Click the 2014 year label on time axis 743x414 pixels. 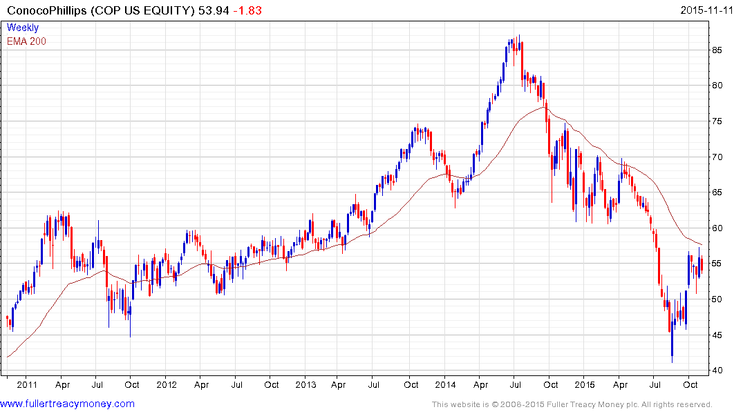445,384
